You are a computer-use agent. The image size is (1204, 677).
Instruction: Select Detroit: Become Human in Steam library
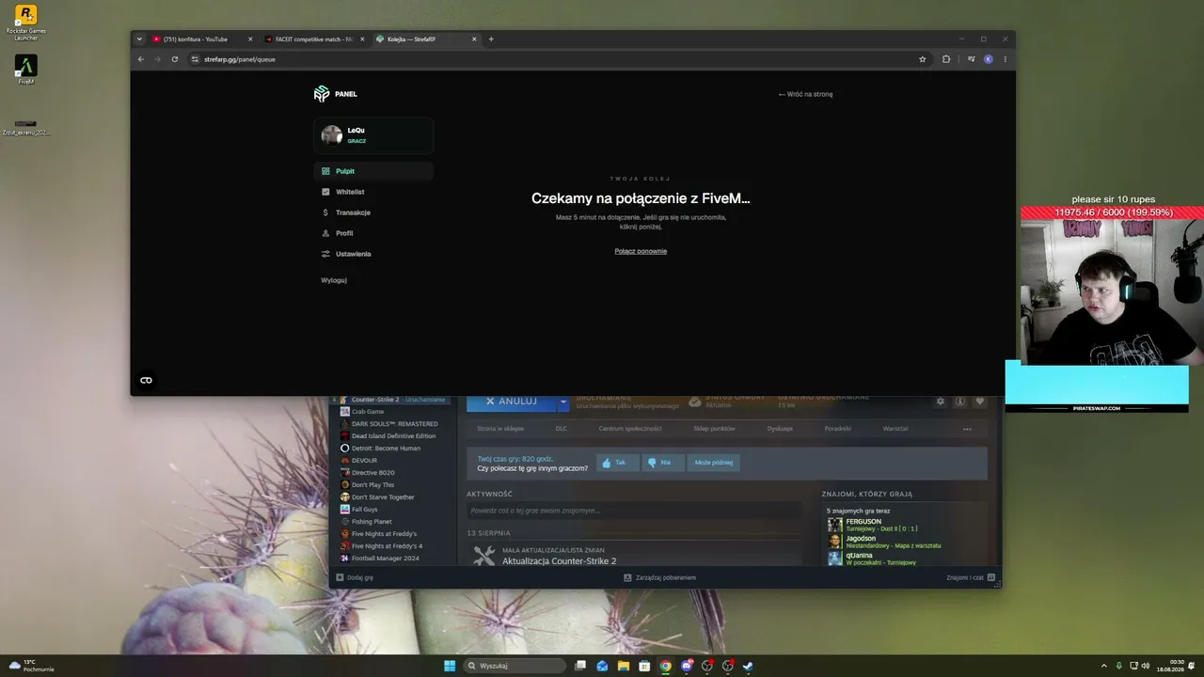(x=386, y=449)
